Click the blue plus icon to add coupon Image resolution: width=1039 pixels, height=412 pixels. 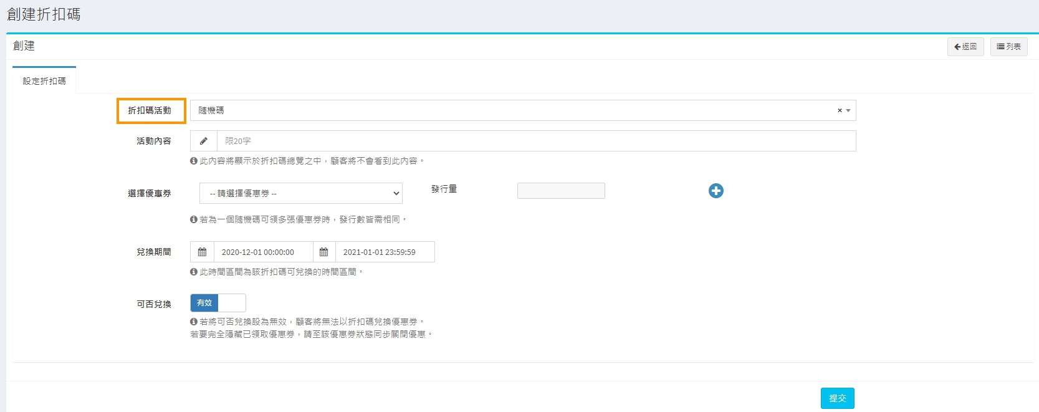click(716, 191)
